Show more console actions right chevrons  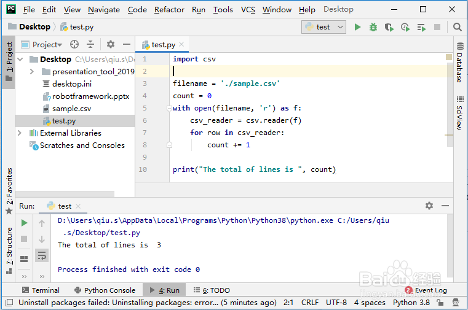point(42,276)
